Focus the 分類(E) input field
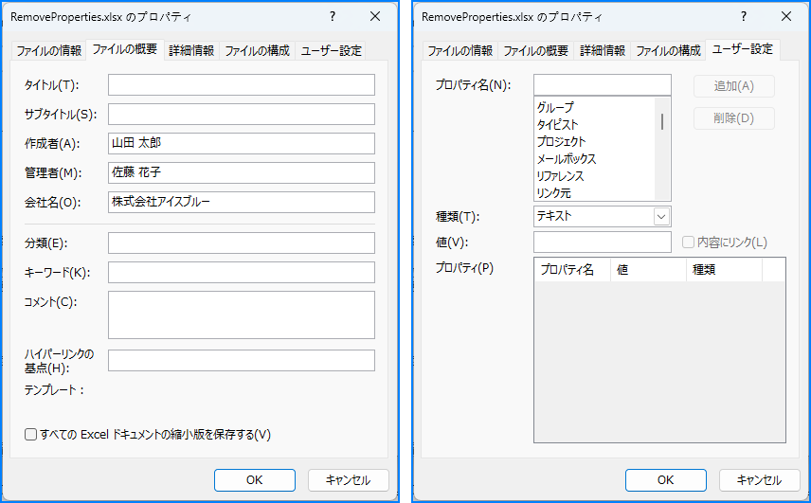 pos(241,243)
